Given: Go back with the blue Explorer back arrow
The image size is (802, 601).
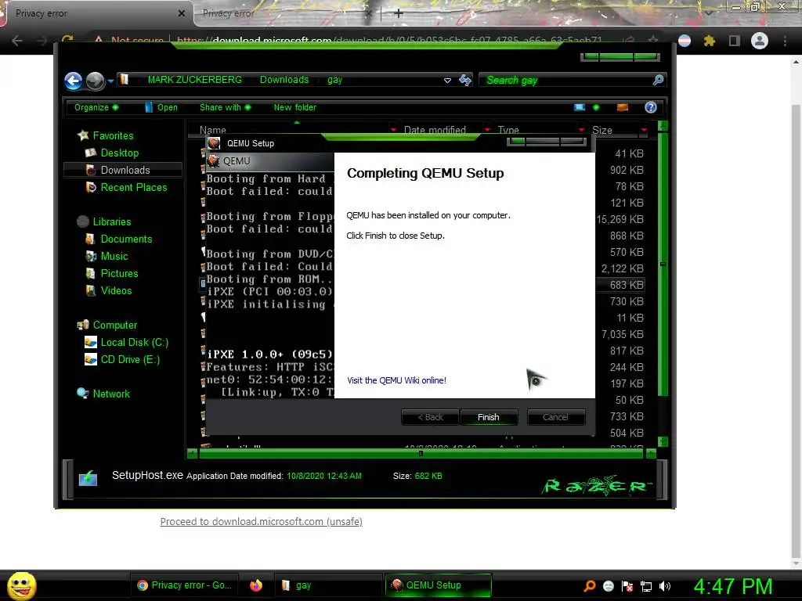Looking at the screenshot, I should [x=73, y=81].
